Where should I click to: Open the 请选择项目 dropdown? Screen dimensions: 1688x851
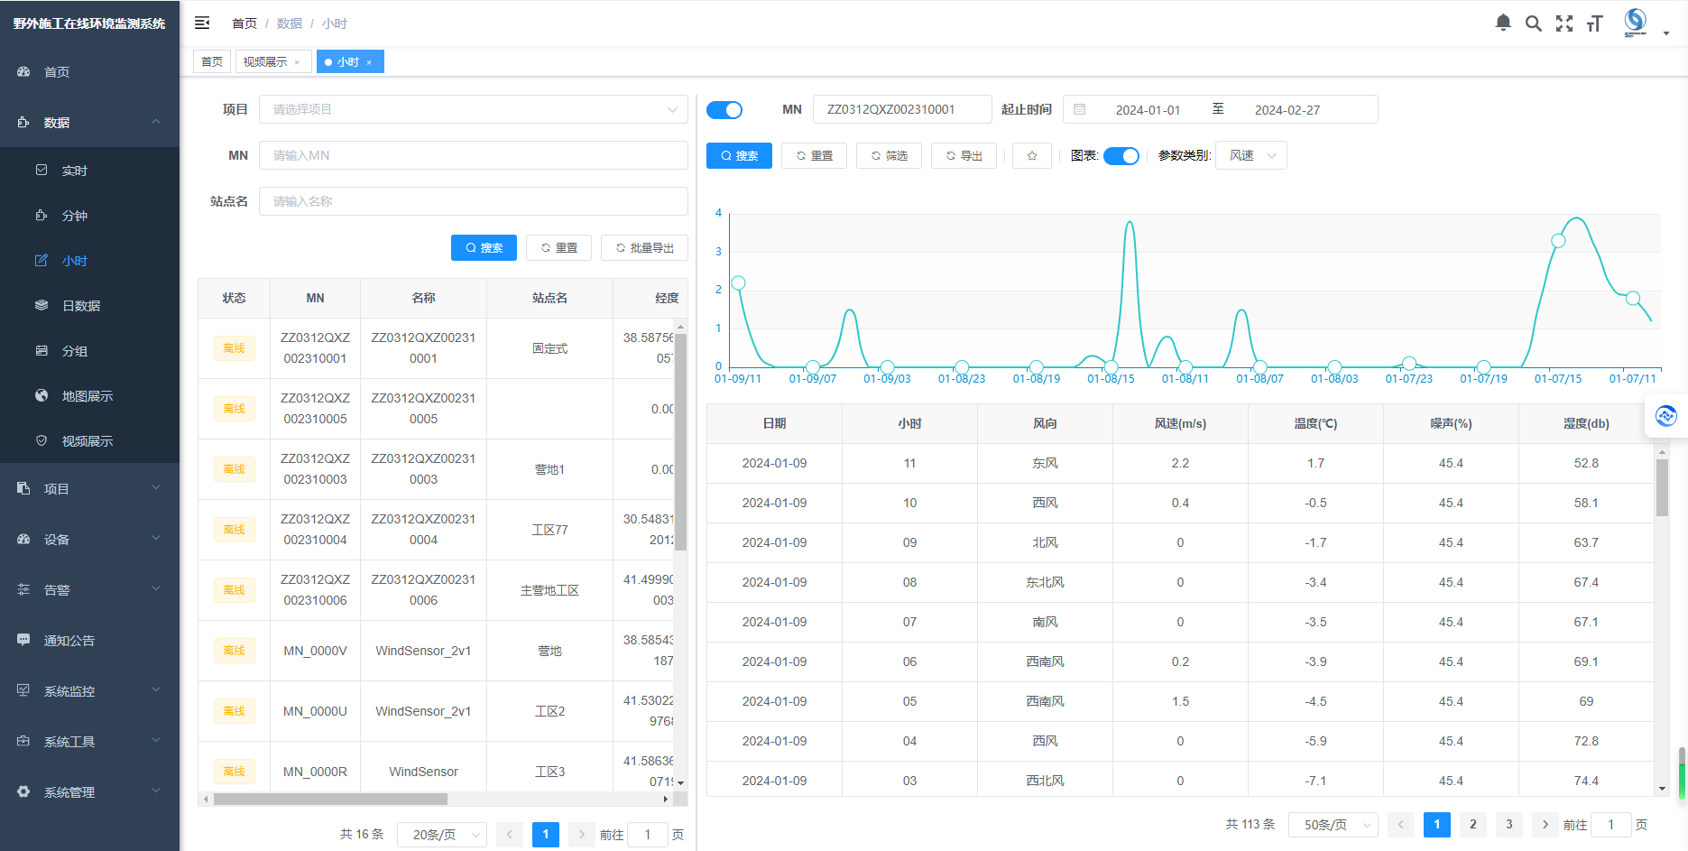pyautogui.click(x=474, y=109)
